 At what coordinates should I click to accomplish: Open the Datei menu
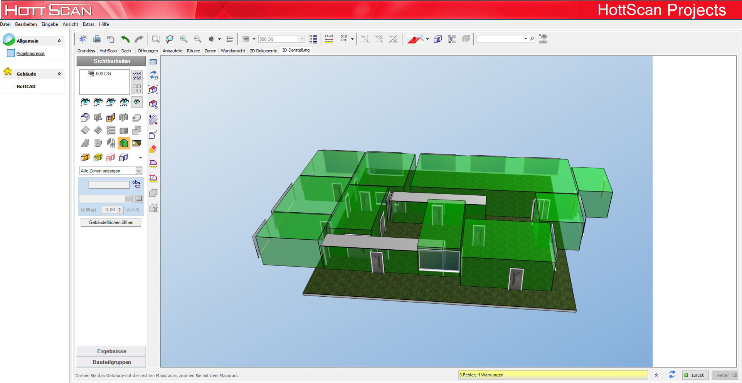[x=5, y=24]
